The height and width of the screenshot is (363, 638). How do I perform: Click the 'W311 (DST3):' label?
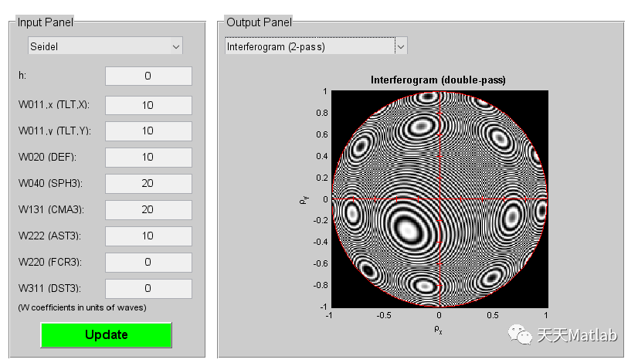point(49,289)
